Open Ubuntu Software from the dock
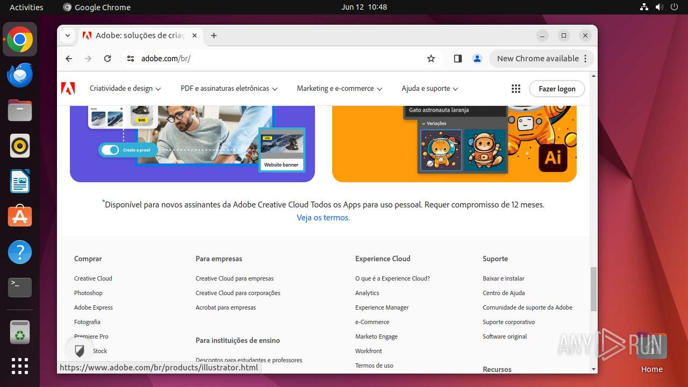Screen dimensions: 688x387 [20, 217]
